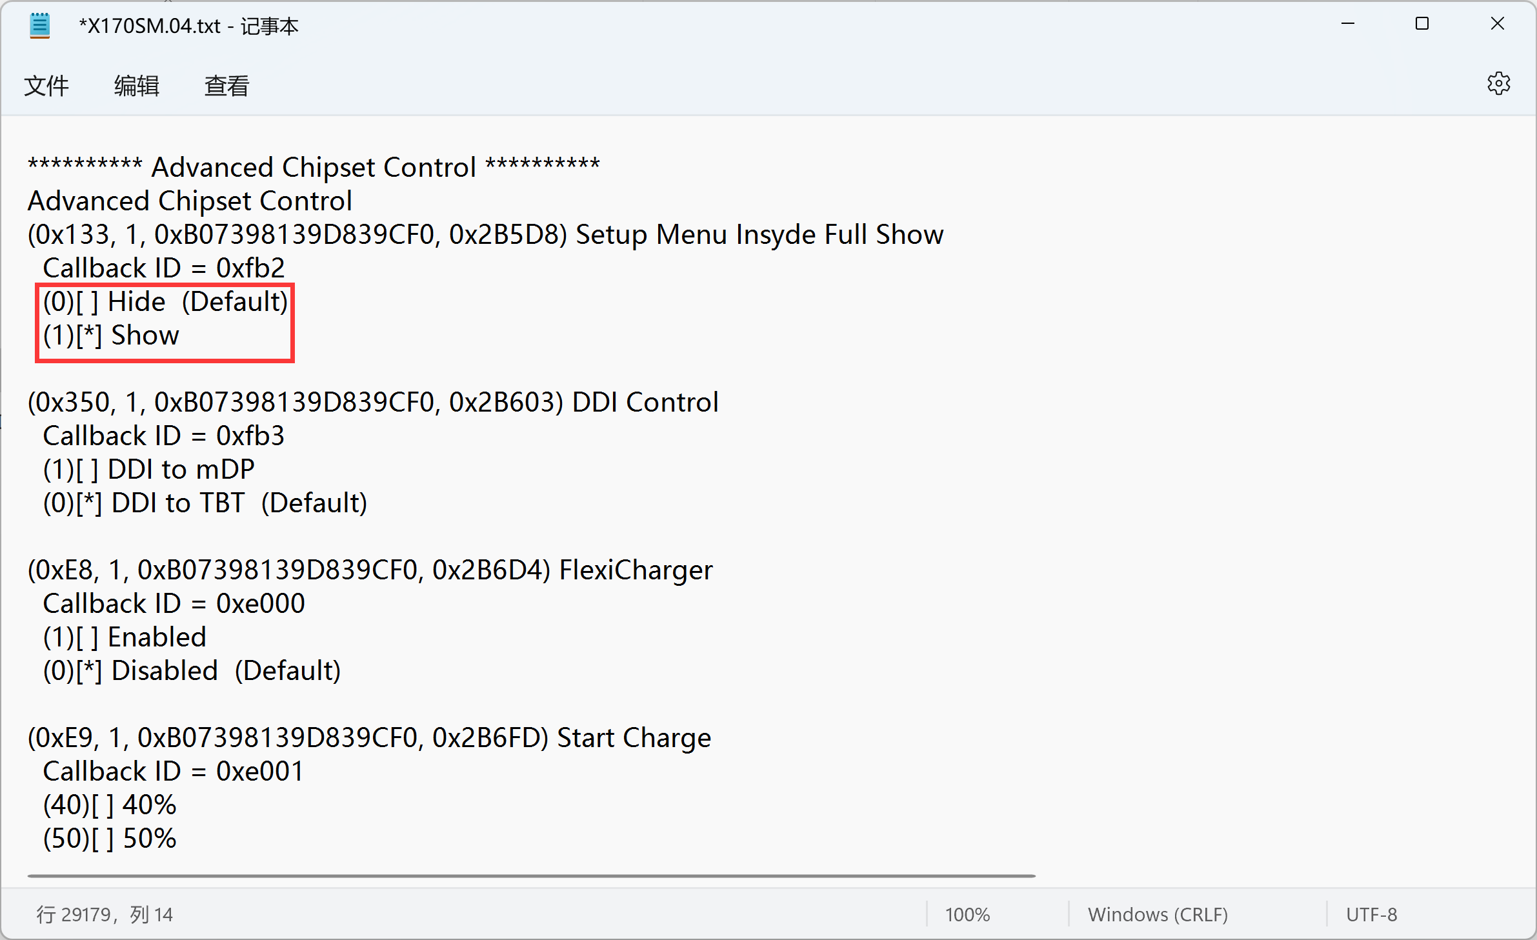Click the 'Callback ID = 0xfb3' line
1537x940 pixels.
(164, 436)
